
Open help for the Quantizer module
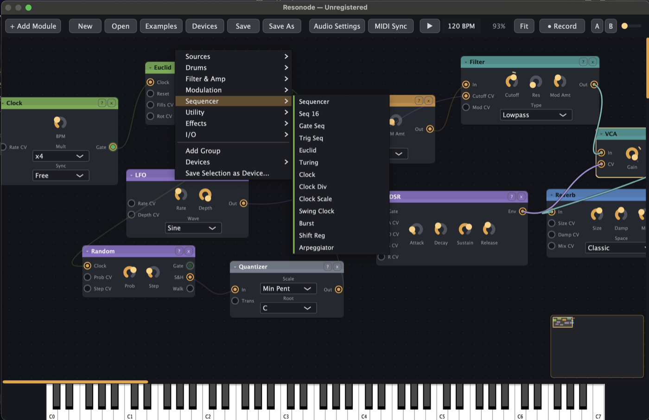[328, 267]
